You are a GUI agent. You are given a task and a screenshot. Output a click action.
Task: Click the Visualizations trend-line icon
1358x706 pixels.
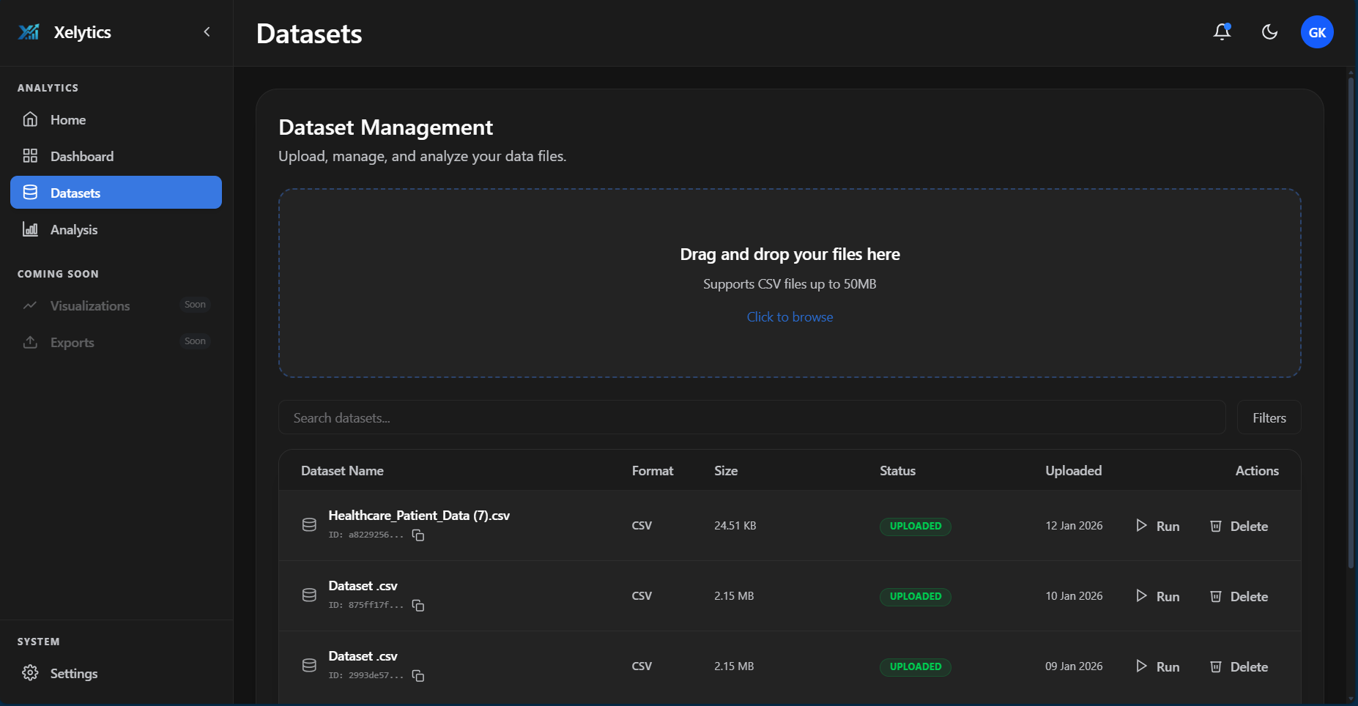[x=30, y=305]
